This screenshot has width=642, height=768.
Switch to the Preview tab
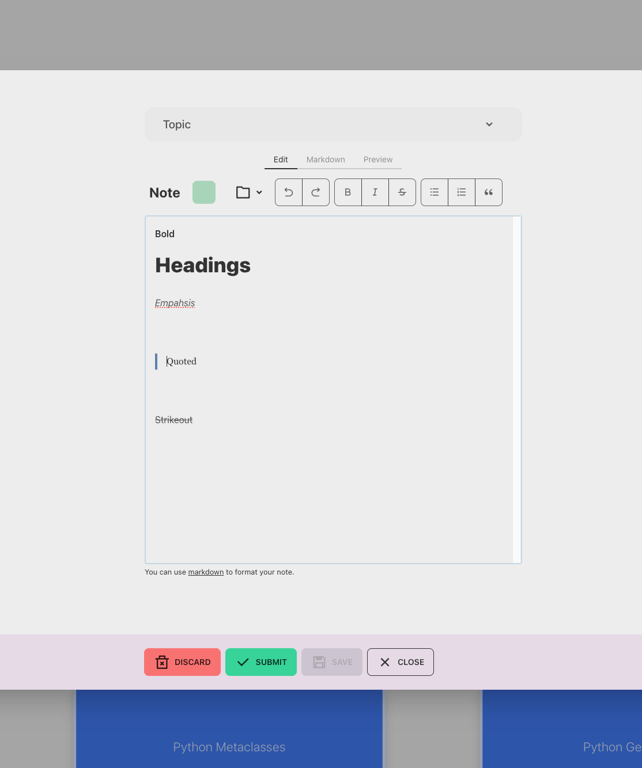point(378,159)
